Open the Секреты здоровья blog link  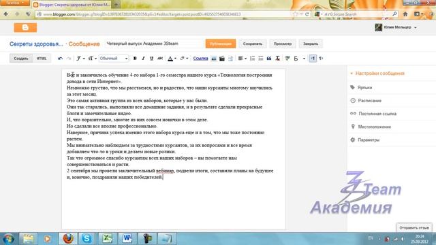36,44
